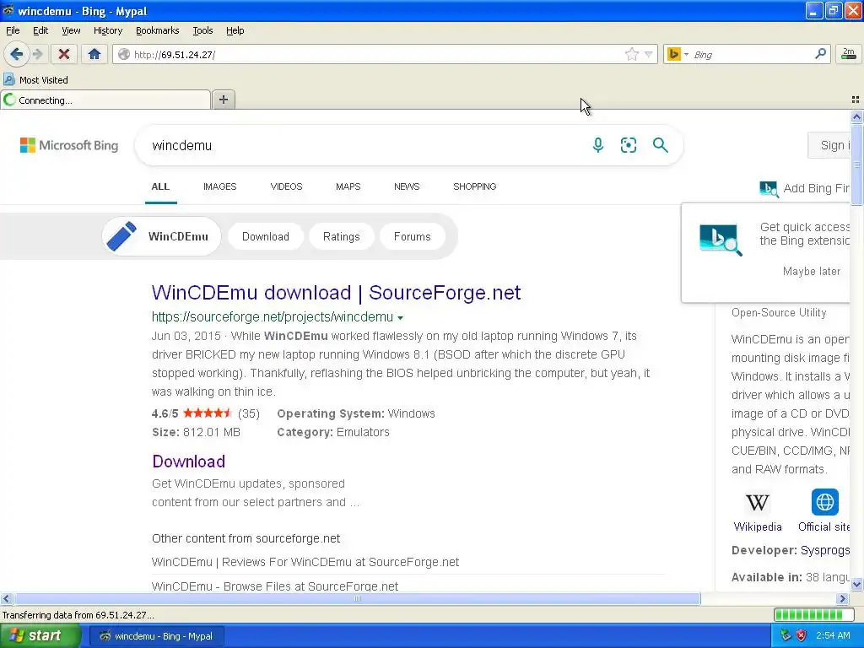Open the Windows Start button
The height and width of the screenshot is (648, 864).
click(x=40, y=636)
